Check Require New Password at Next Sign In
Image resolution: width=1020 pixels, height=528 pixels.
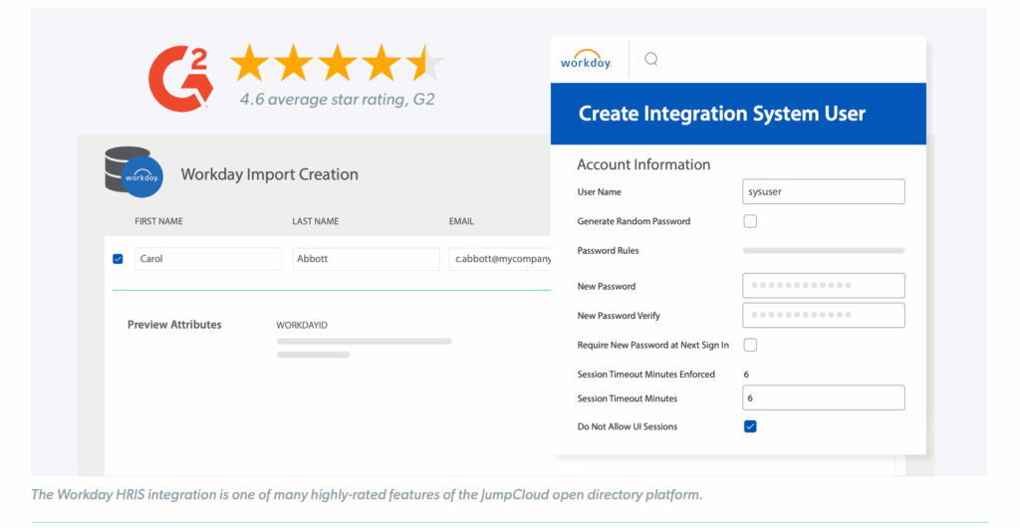750,345
